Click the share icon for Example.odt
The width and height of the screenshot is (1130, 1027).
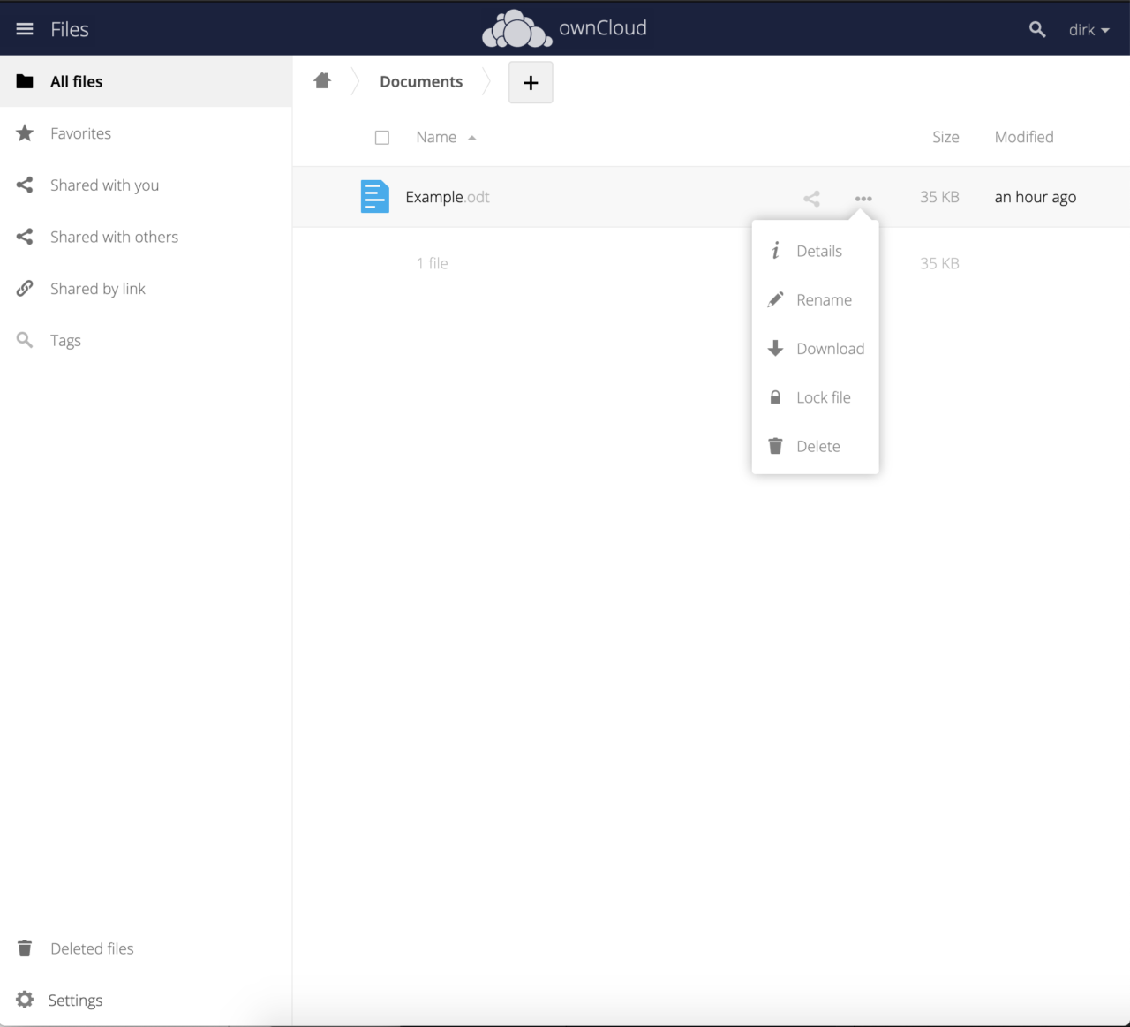click(x=811, y=199)
